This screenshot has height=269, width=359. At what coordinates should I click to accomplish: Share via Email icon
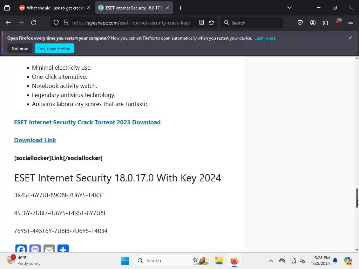(x=49, y=248)
